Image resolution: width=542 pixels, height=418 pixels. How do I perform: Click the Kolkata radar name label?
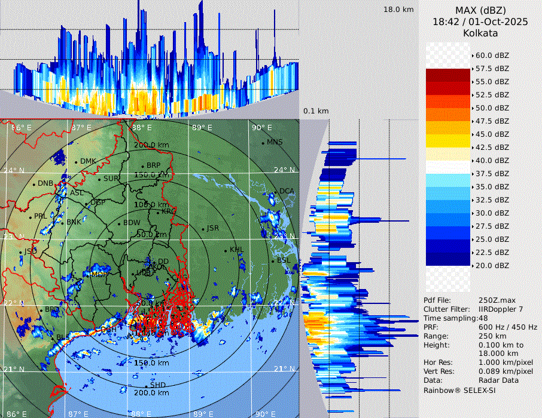(480, 33)
